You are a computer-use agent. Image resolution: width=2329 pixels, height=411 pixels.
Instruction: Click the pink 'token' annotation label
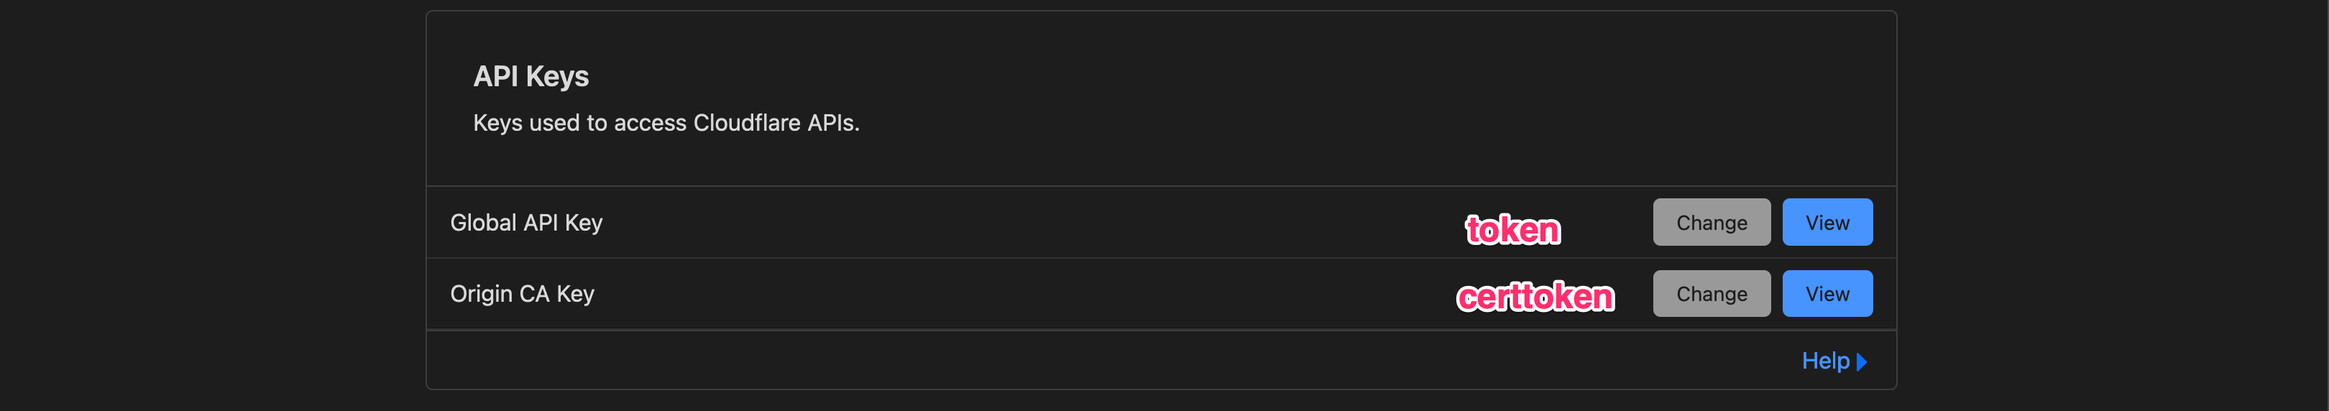[x=1512, y=229]
